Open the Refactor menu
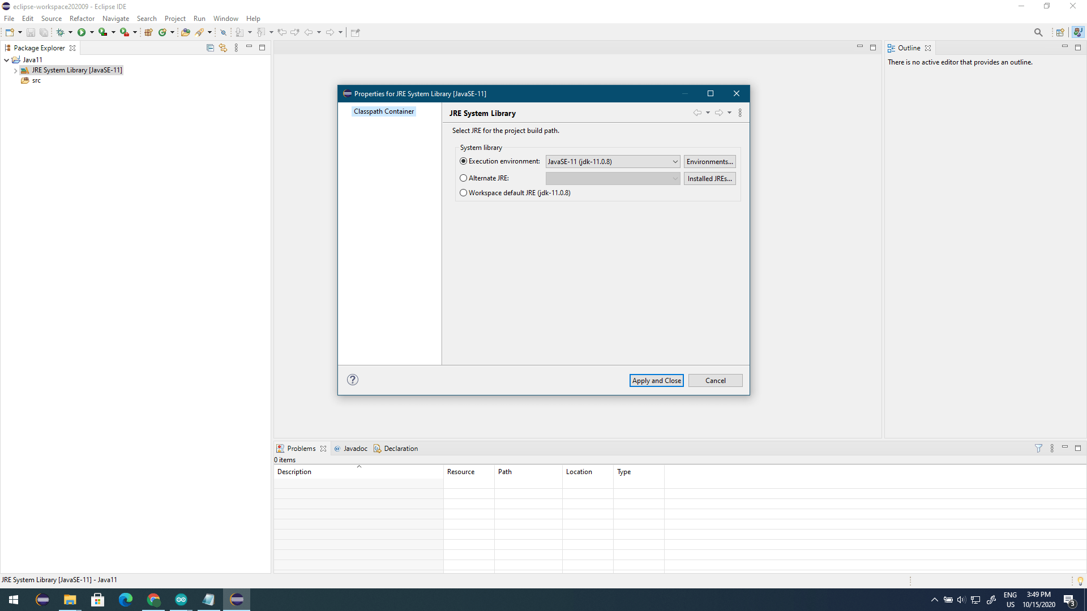Viewport: 1087px width, 611px height. click(82, 19)
